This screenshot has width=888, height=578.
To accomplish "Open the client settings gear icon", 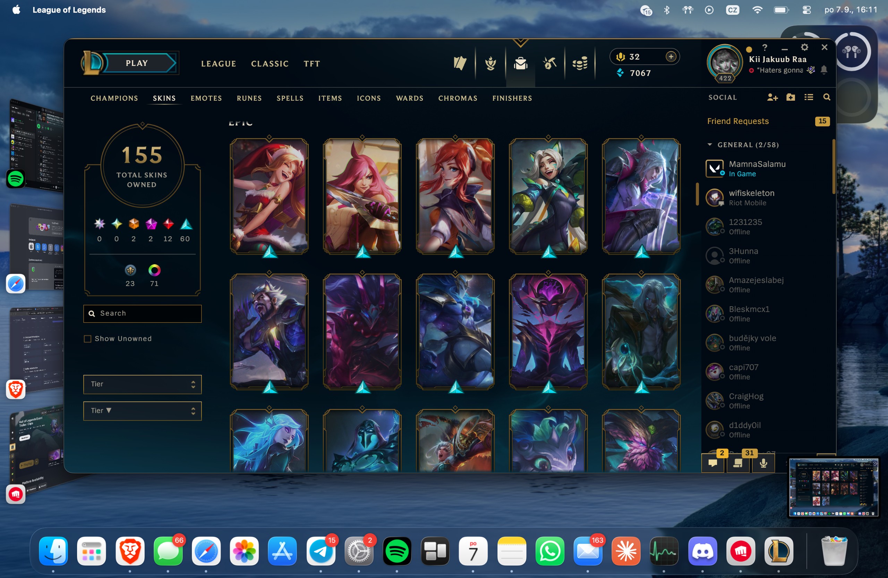I will 804,48.
